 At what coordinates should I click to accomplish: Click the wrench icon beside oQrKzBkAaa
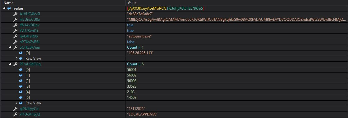coord(15,47)
